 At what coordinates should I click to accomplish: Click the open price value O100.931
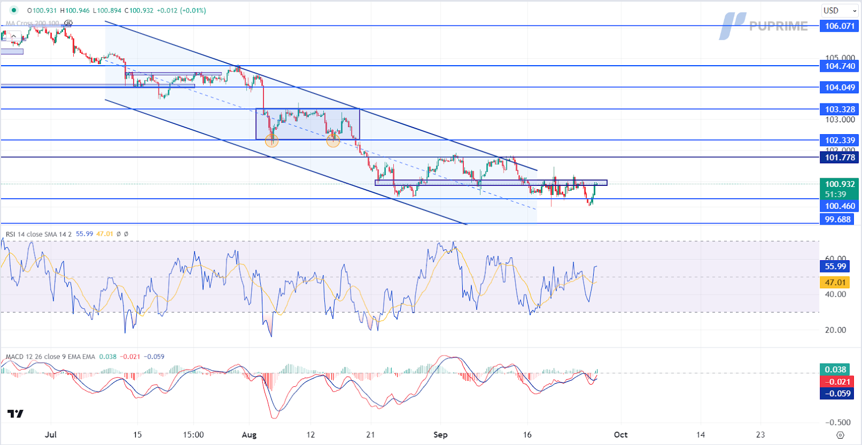point(41,10)
